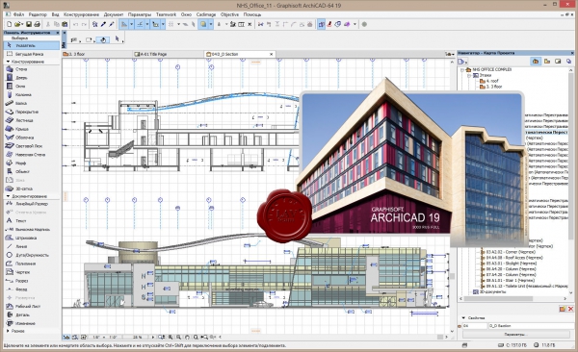Activate the Section (Разрез) tool

click(31, 281)
